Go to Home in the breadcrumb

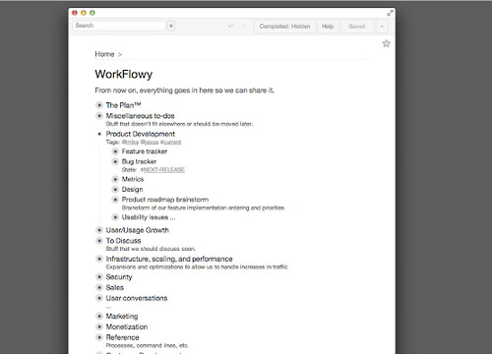tap(104, 54)
